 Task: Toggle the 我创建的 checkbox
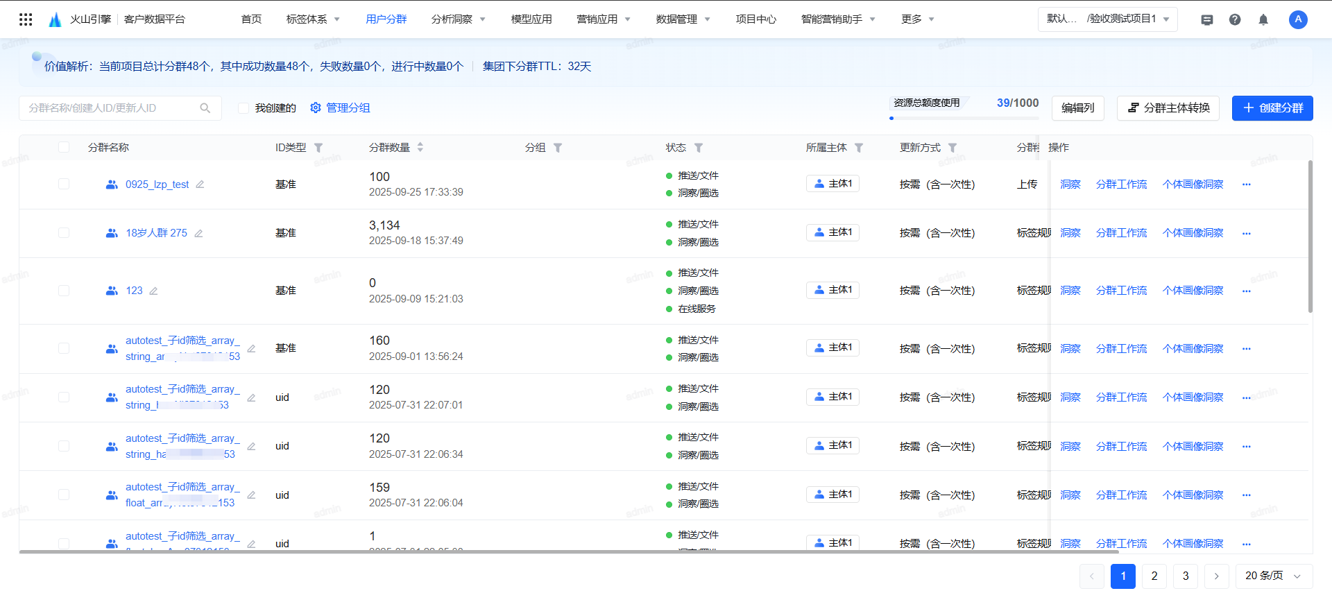pos(244,108)
